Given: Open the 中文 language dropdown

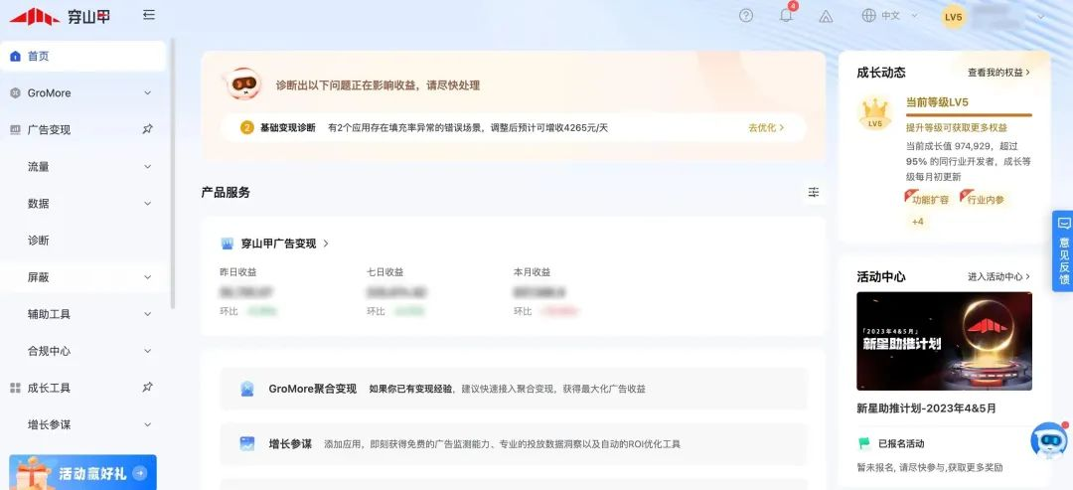Looking at the screenshot, I should click(x=890, y=16).
